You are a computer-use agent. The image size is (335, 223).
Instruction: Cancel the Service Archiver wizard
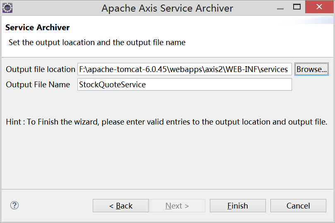[298, 206]
